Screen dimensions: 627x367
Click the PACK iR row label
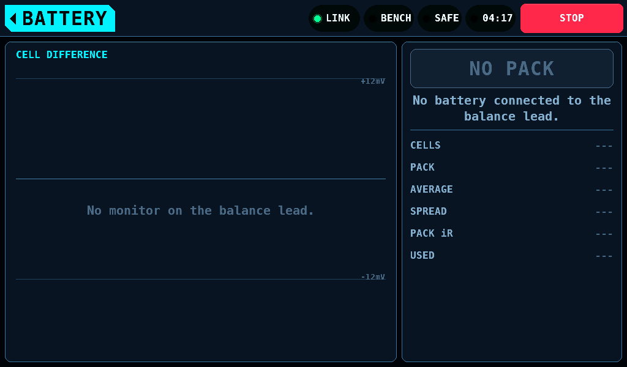432,233
